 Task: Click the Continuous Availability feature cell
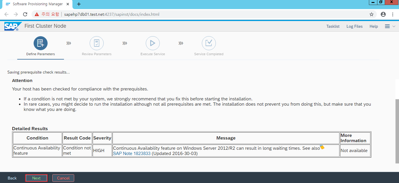pos(37,151)
